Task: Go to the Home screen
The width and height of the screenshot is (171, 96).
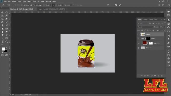Action: 3,5
